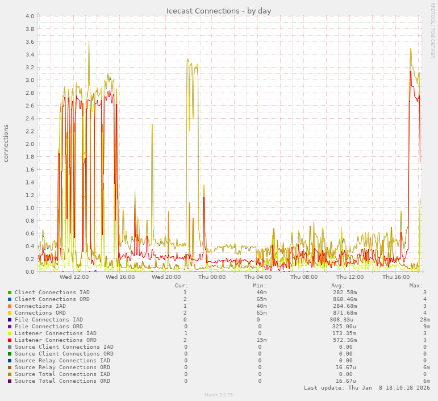Select the Listener Connections IAD legend label
The width and height of the screenshot is (438, 401).
coord(55,333)
